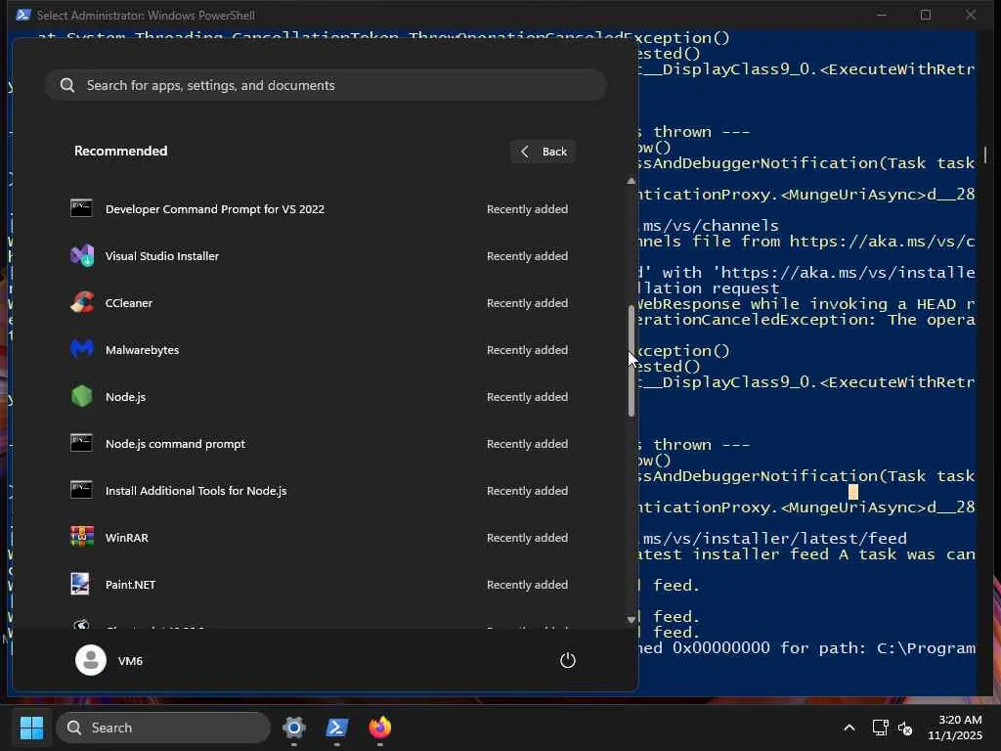Go Back from Recommended list
The width and height of the screenshot is (1001, 751).
(x=543, y=152)
